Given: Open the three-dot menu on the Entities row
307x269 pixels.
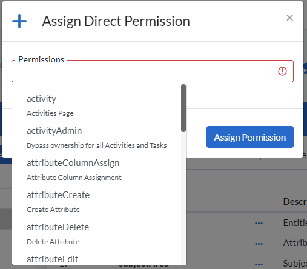Looking at the screenshot, I should click(259, 223).
